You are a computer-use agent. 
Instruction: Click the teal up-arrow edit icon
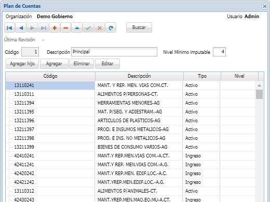point(77,27)
